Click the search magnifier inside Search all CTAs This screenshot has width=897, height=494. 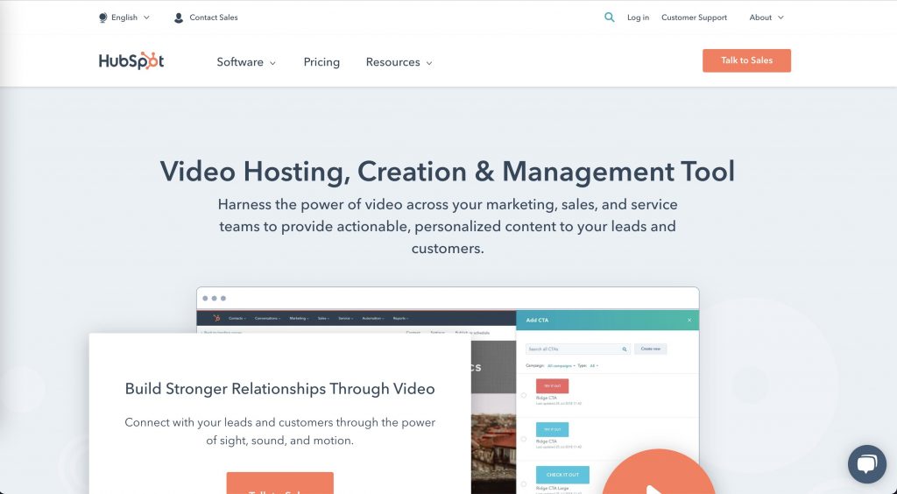[x=624, y=349]
